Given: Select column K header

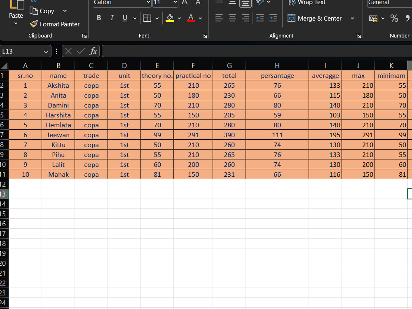Looking at the screenshot, I should point(391,66).
